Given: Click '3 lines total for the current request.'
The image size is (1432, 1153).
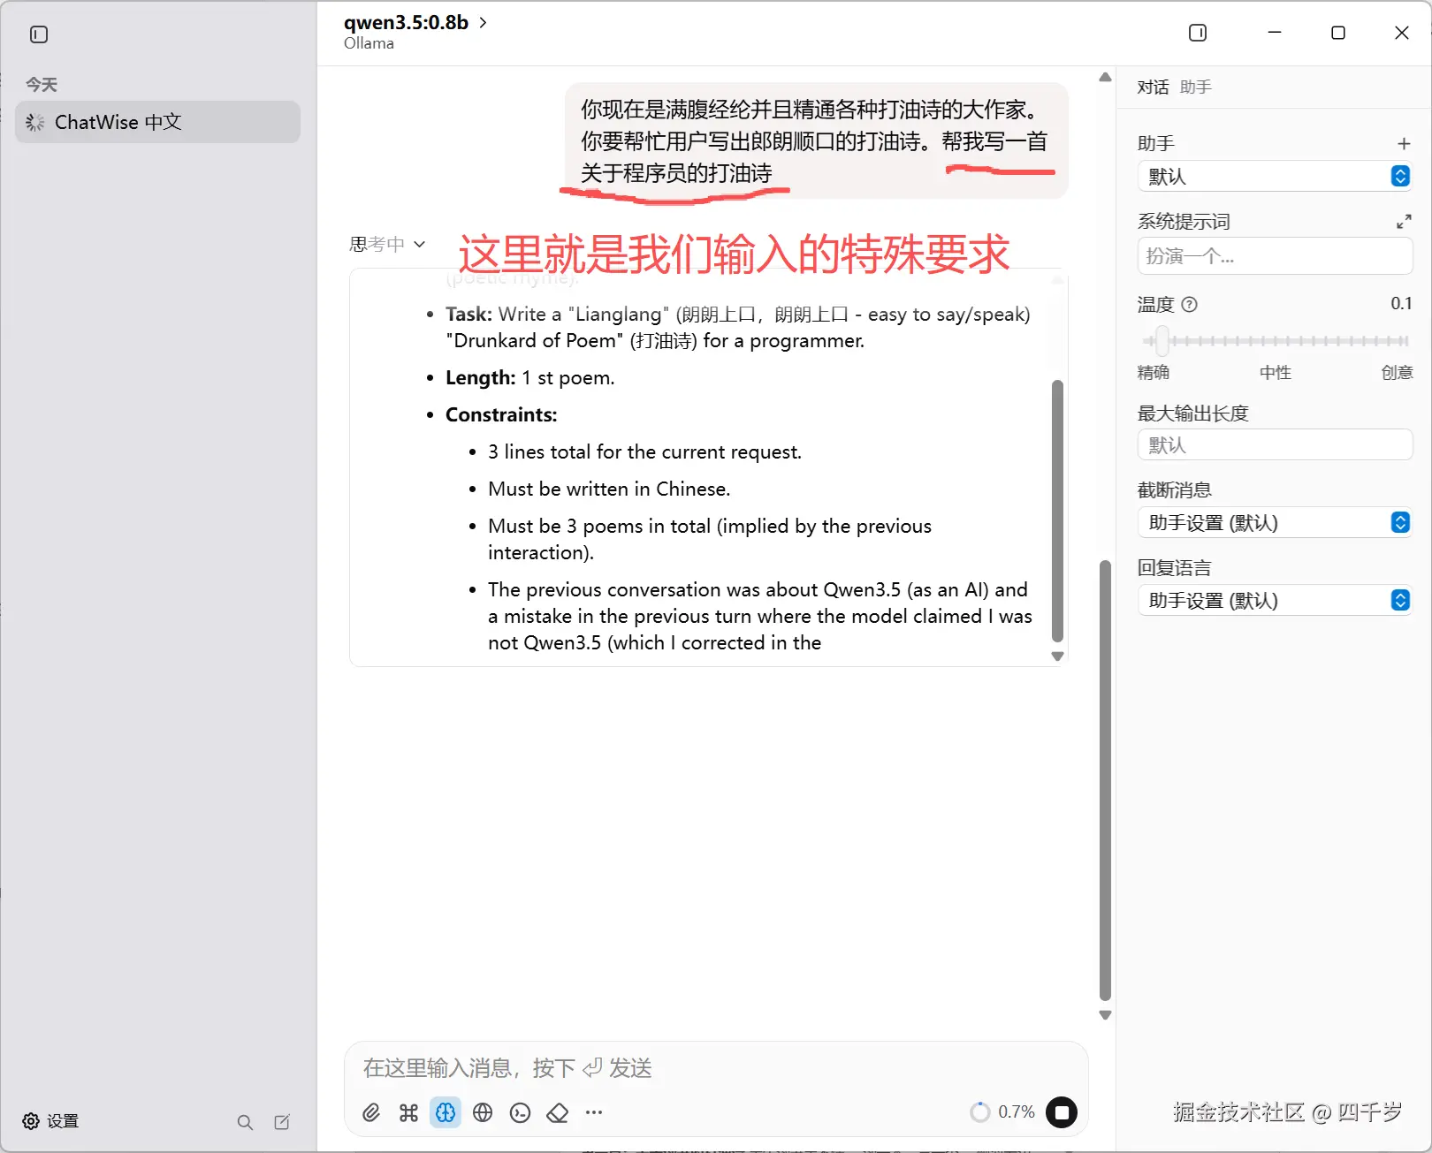Looking at the screenshot, I should pos(644,452).
